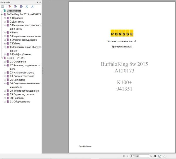Collapse the Bookmarks panel with left arrow

[40, 2]
